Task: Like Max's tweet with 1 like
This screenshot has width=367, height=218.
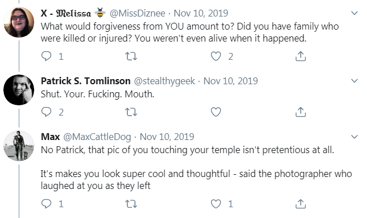Action: [x=216, y=204]
